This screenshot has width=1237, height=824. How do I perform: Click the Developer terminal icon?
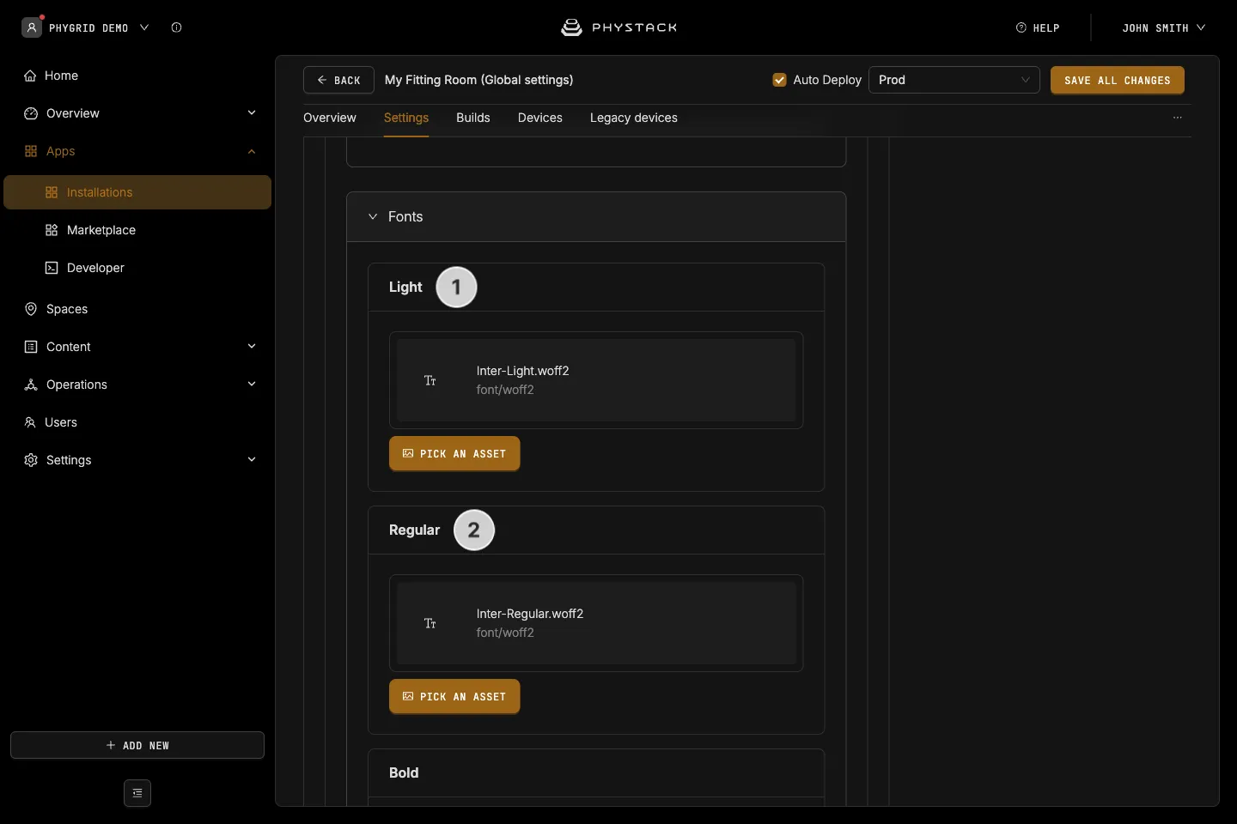(x=52, y=268)
